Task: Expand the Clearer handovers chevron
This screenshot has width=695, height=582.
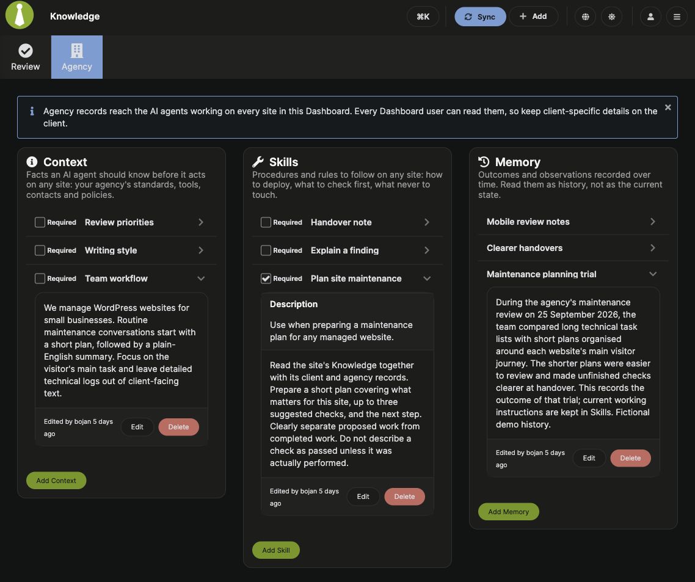Action: click(652, 248)
